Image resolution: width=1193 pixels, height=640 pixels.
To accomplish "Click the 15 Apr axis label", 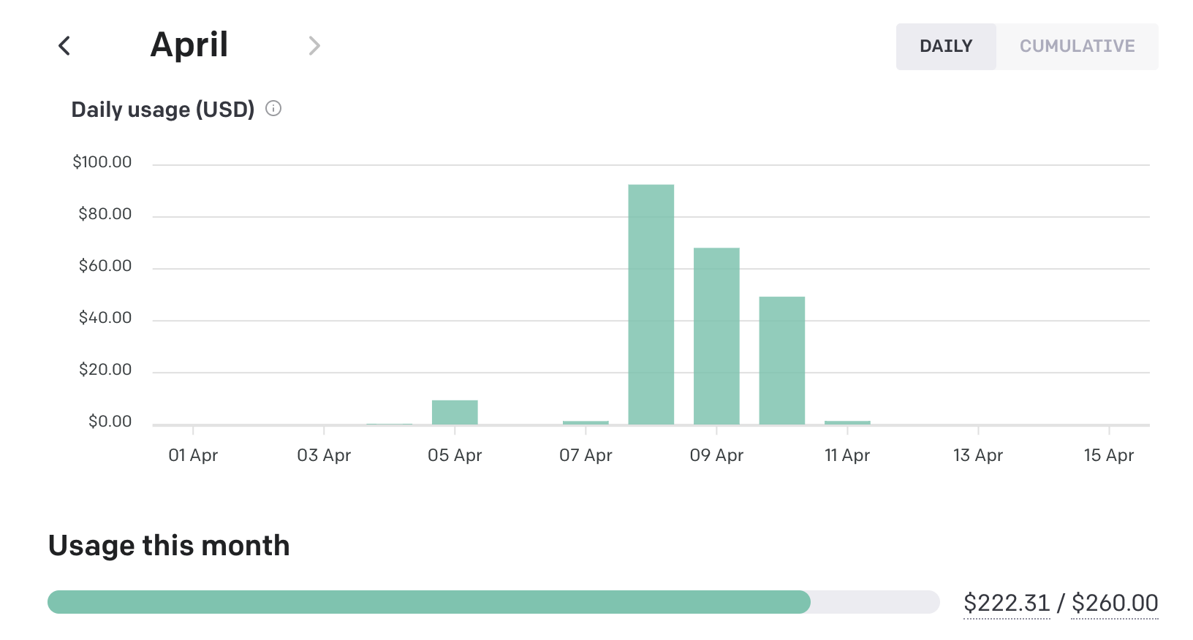I will [x=1108, y=455].
